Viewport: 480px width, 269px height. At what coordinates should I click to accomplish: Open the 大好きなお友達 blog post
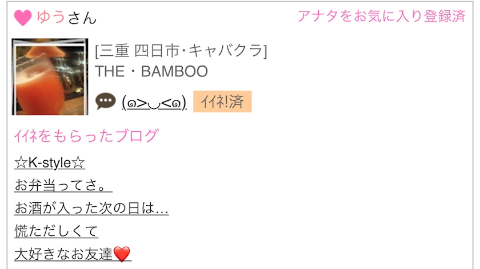[x=73, y=254]
